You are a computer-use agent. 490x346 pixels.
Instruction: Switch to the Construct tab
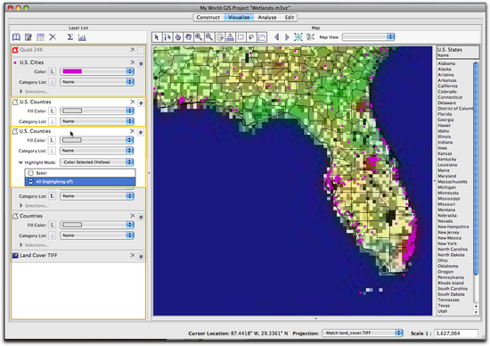point(208,18)
